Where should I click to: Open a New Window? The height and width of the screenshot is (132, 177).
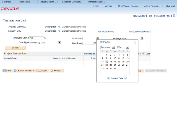(x=139, y=16)
